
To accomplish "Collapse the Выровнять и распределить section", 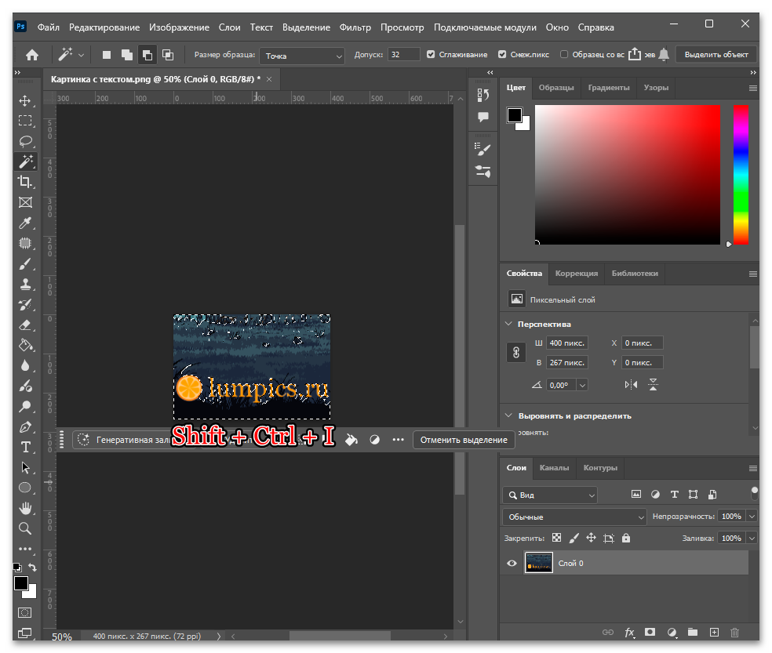I will point(508,415).
